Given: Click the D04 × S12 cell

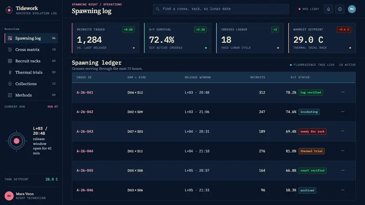Looking at the screenshot, I should 135,92.
